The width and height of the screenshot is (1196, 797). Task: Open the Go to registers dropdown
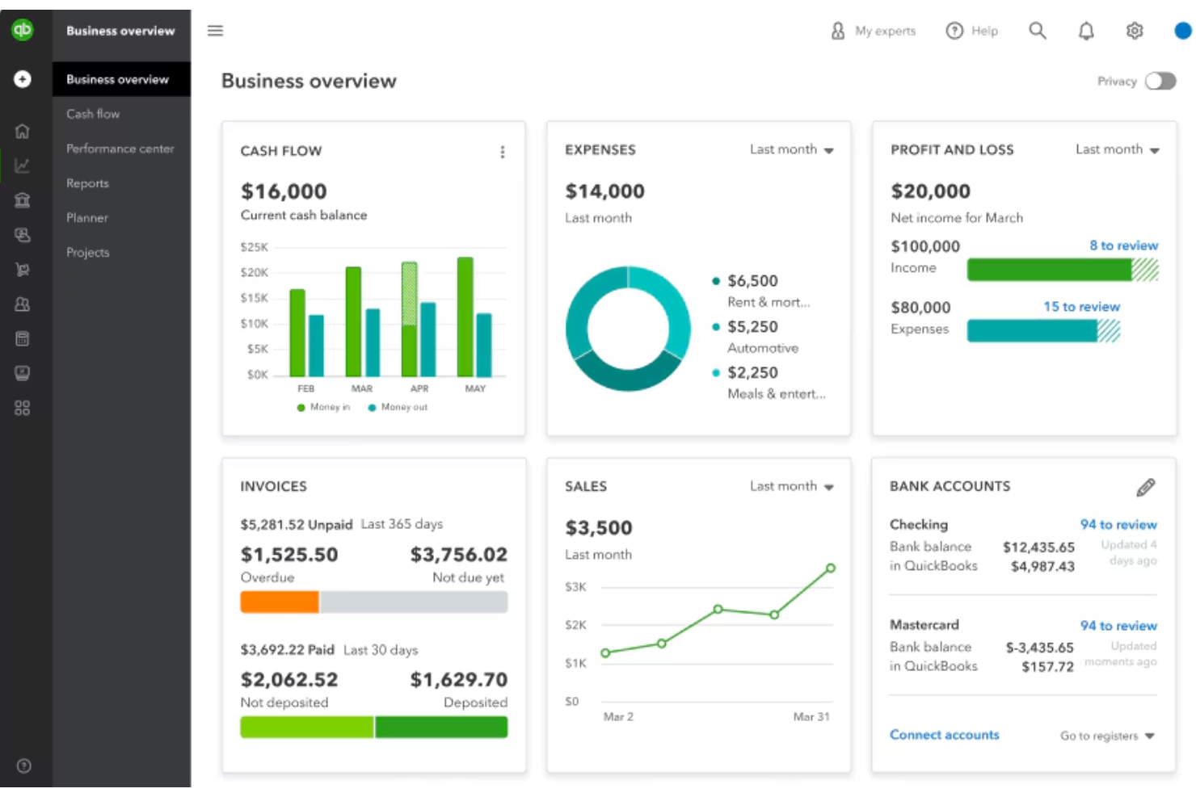1107,736
